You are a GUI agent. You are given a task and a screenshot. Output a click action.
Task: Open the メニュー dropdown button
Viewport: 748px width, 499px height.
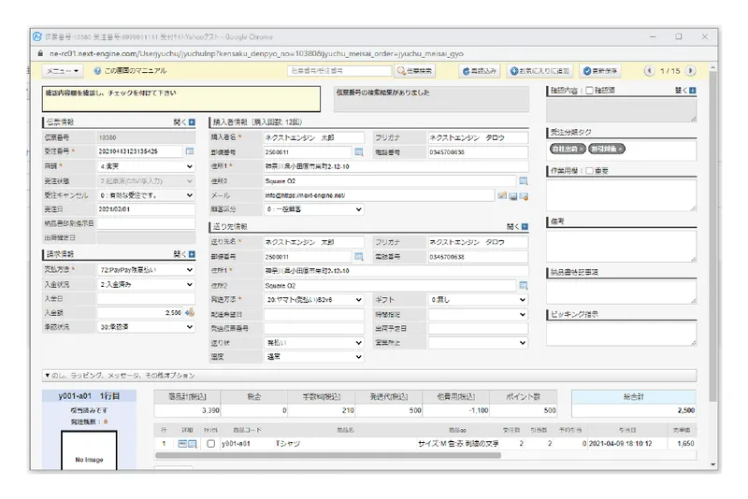coord(63,71)
